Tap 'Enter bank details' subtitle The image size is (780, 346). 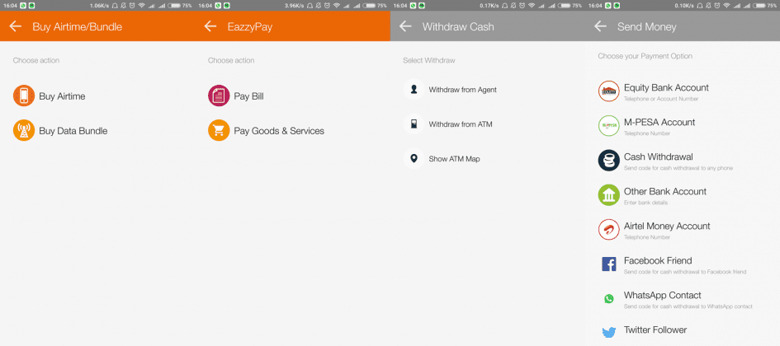tap(645, 203)
